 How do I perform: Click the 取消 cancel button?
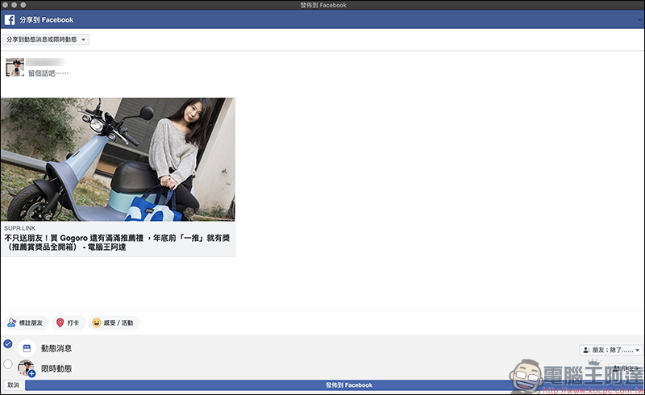pos(13,385)
